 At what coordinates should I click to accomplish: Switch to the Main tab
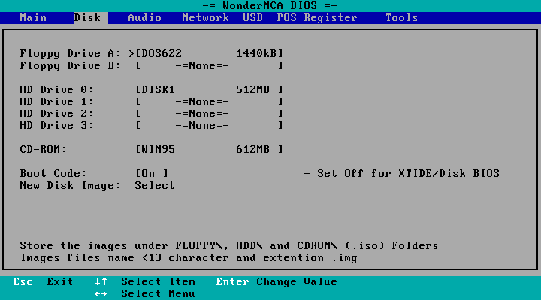click(33, 17)
